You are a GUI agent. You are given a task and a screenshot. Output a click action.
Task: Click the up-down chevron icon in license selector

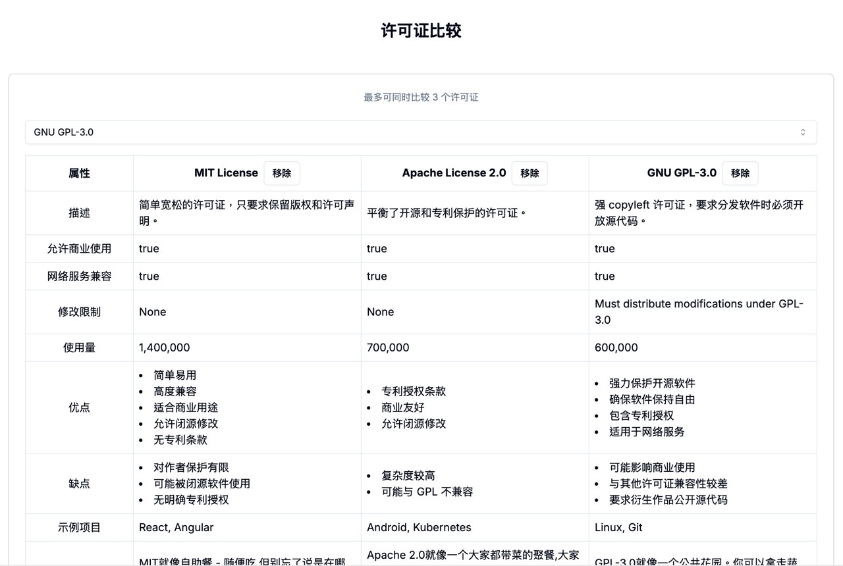coord(803,132)
